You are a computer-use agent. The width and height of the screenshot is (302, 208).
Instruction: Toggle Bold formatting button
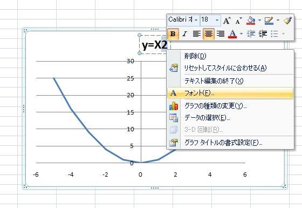coord(173,34)
